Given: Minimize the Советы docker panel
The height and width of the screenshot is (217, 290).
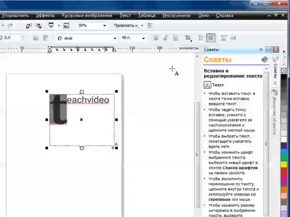Looking at the screenshot, I should [268, 50].
